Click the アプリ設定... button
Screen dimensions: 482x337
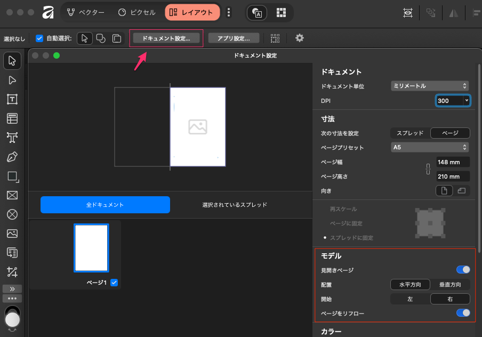coord(234,38)
